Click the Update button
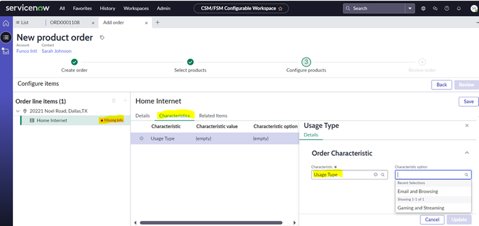Image resolution: width=479 pixels, height=226 pixels. click(x=459, y=219)
